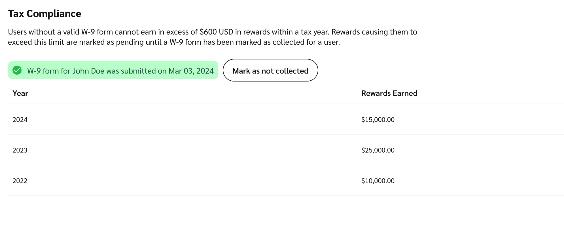Select the 2023 year row cell

pos(20,150)
